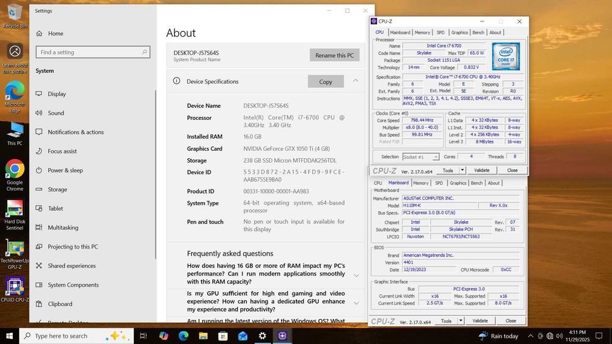Viewport: 612px width, 344px height.
Task: Open Microsoft Store from taskbar
Action: point(223,336)
